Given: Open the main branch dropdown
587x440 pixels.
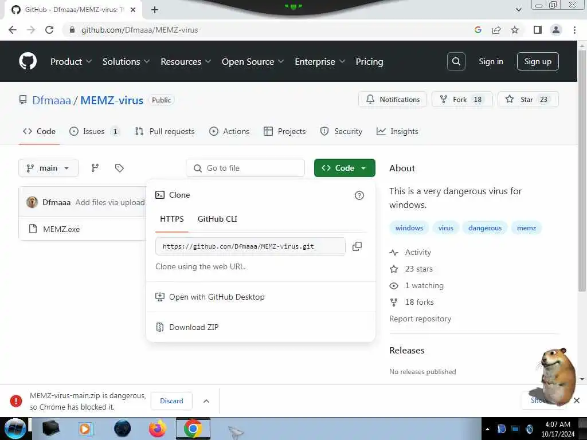Looking at the screenshot, I should 48,168.
